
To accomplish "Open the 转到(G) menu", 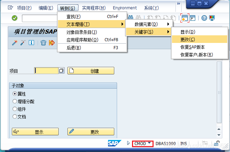I will (x=68, y=8).
